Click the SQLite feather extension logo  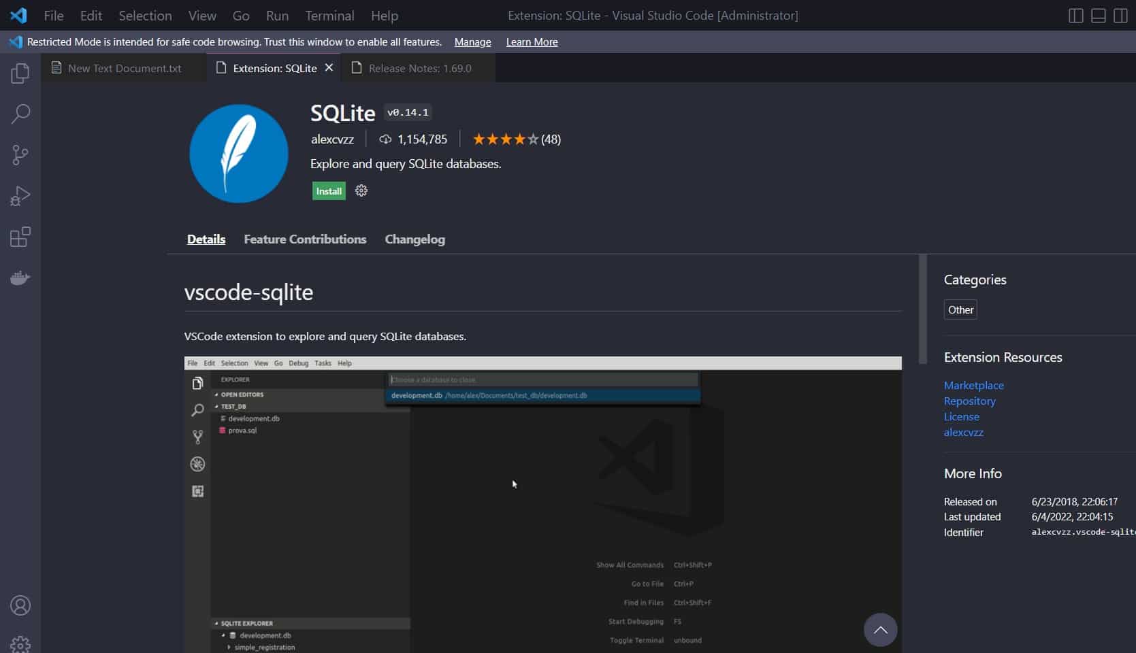[x=238, y=153]
